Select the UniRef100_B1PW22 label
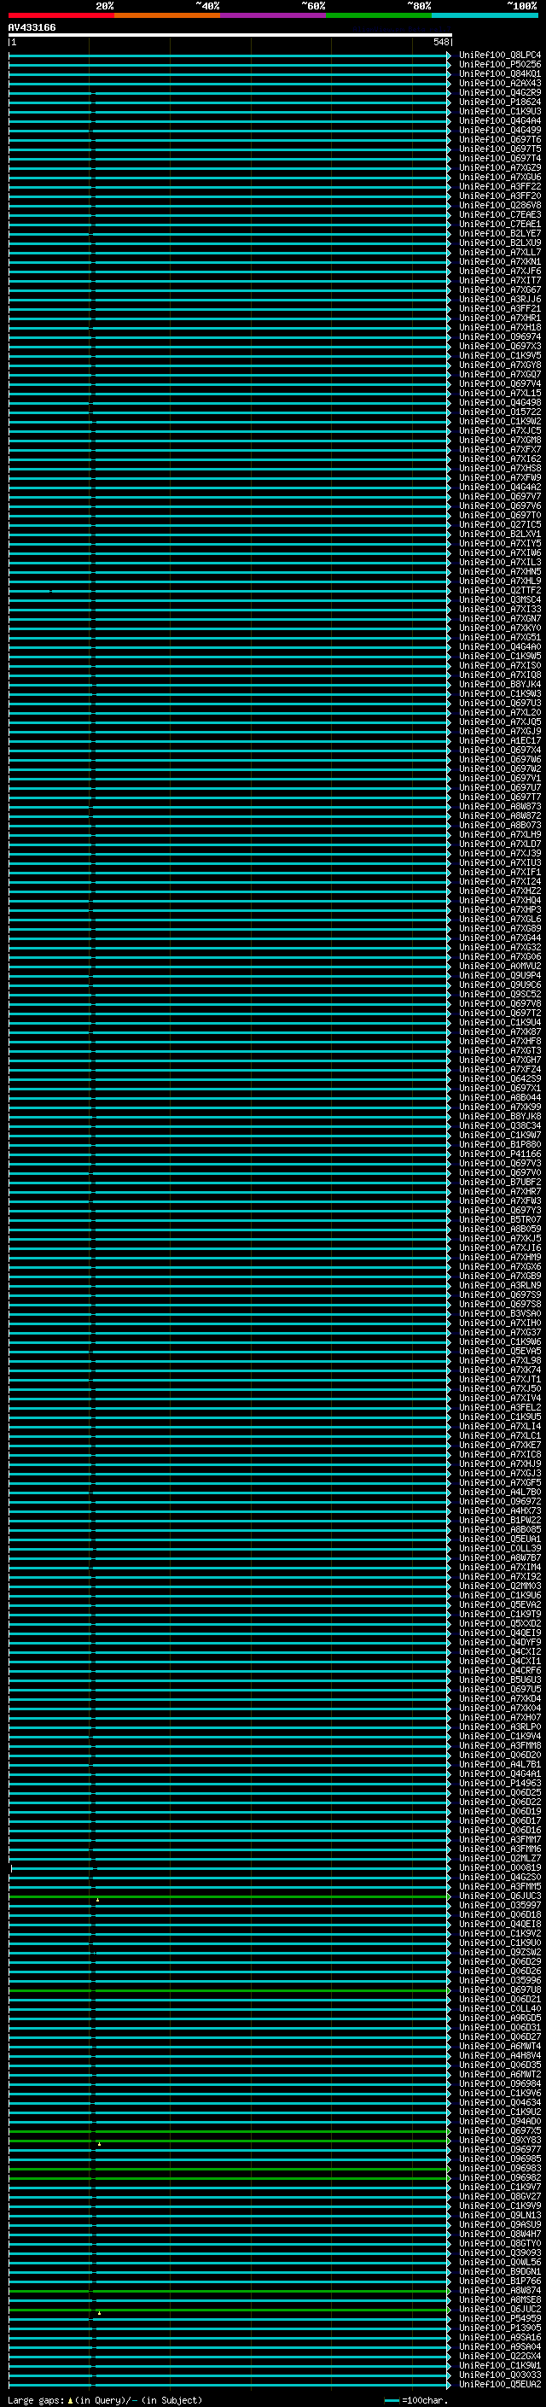 (x=499, y=1520)
